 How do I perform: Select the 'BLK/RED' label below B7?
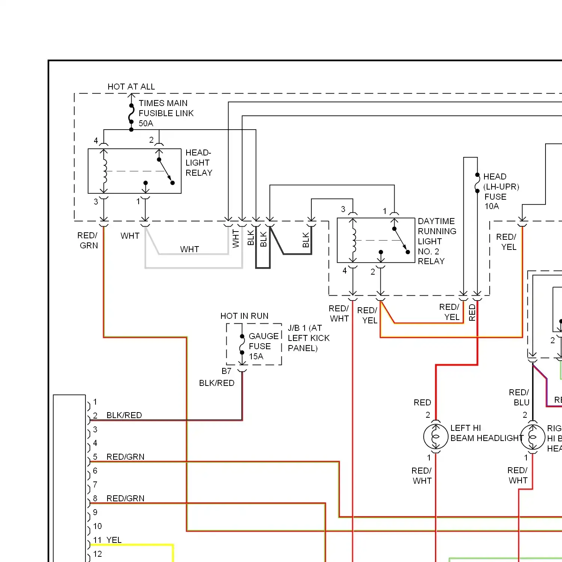click(217, 383)
